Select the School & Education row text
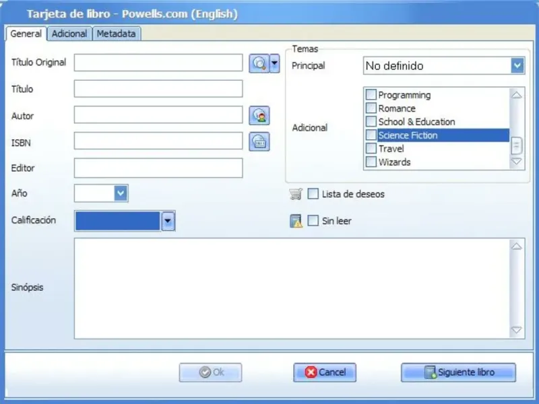 coord(416,122)
